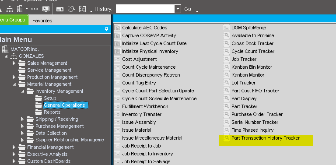
Task: Click the contact card toolbar icon
Action: click(60, 9)
